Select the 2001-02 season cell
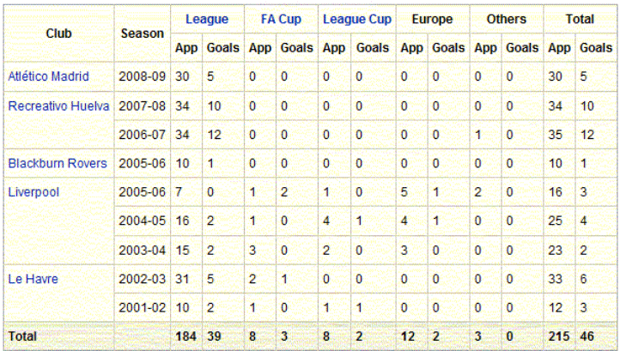The width and height of the screenshot is (620, 351). pos(141,308)
